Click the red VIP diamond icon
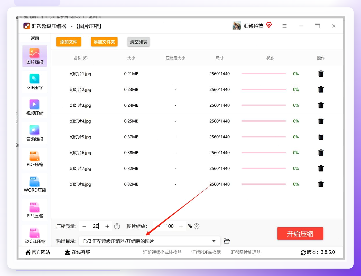The image size is (361, 276). pyautogui.click(x=269, y=25)
